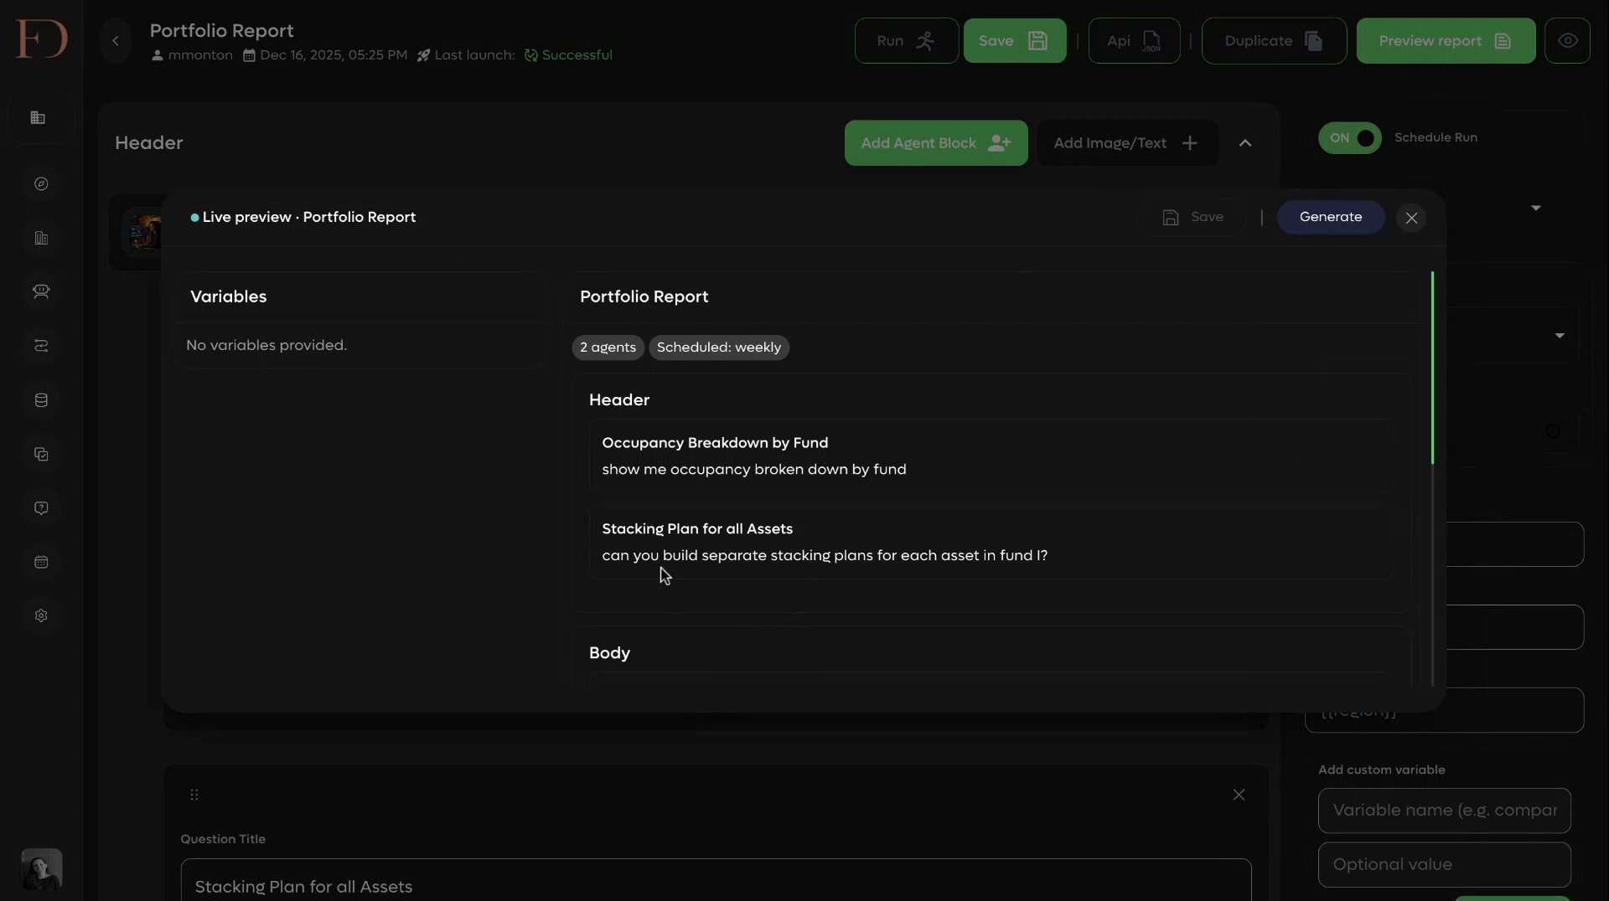Open the Api JSON button
Screen dimensions: 1609x901
pos(1134,41)
